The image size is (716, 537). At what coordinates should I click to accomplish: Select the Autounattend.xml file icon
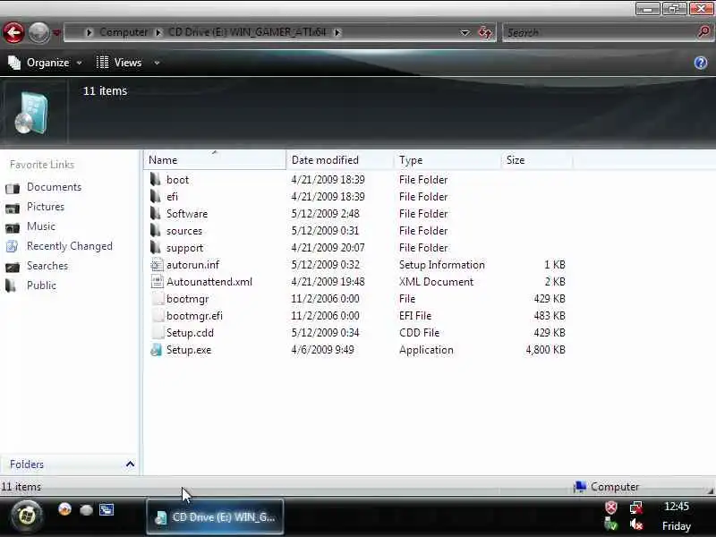coord(157,282)
